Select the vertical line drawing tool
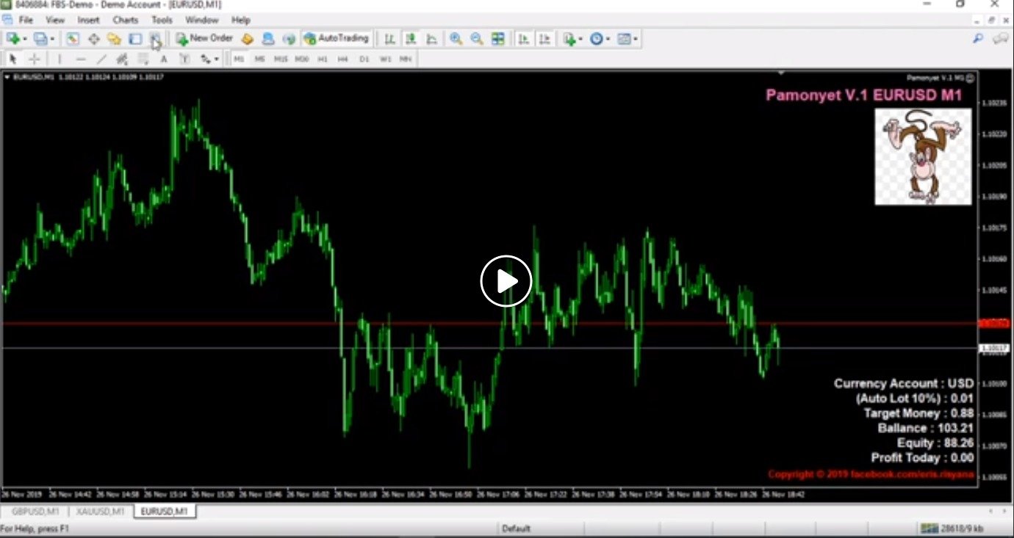 (60, 59)
